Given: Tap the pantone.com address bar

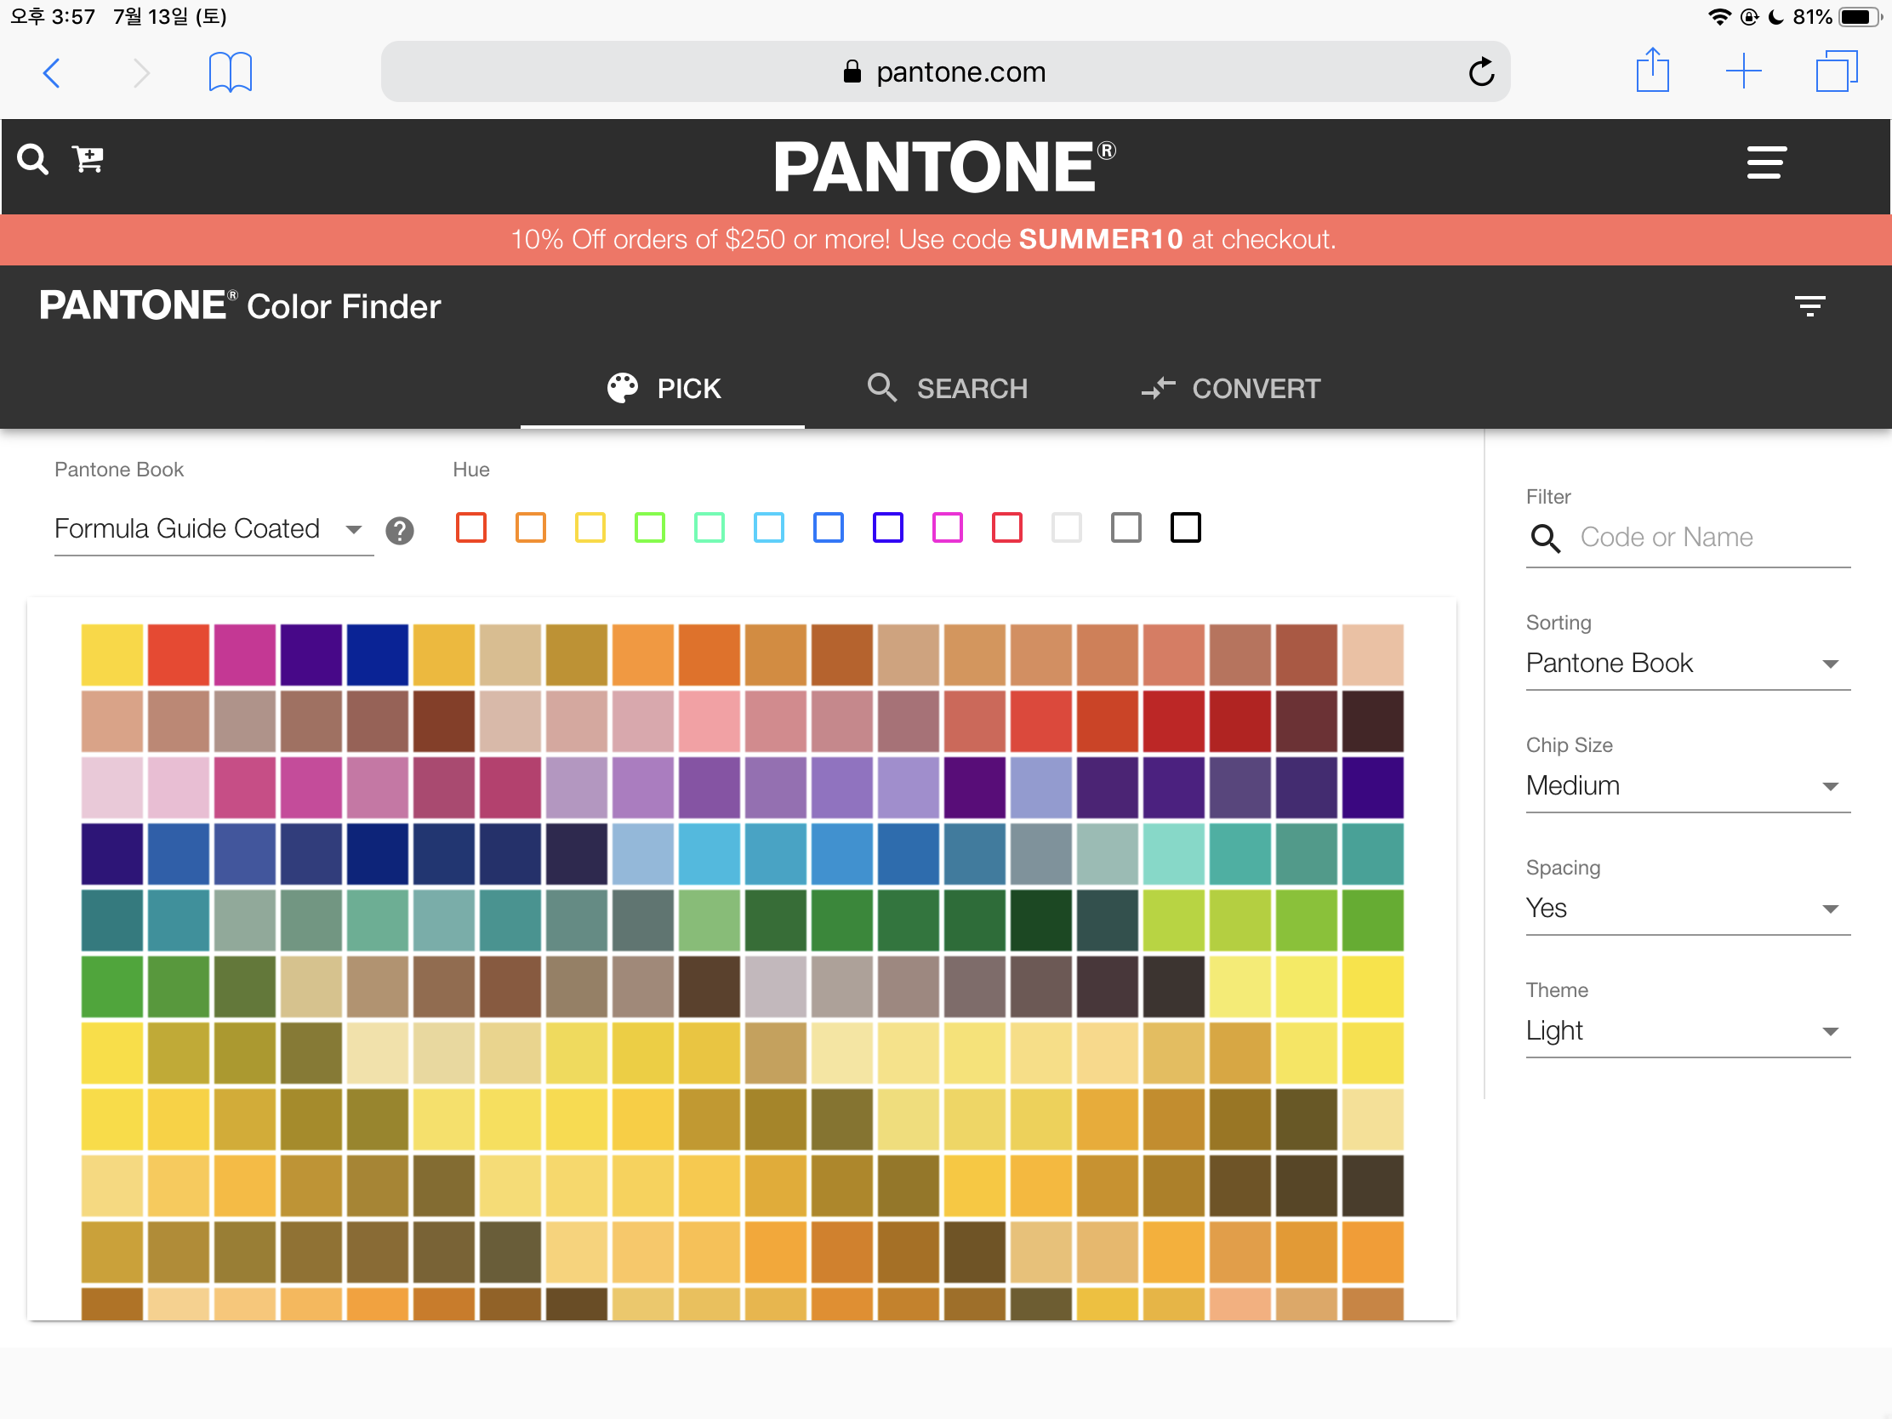Looking at the screenshot, I should [945, 71].
